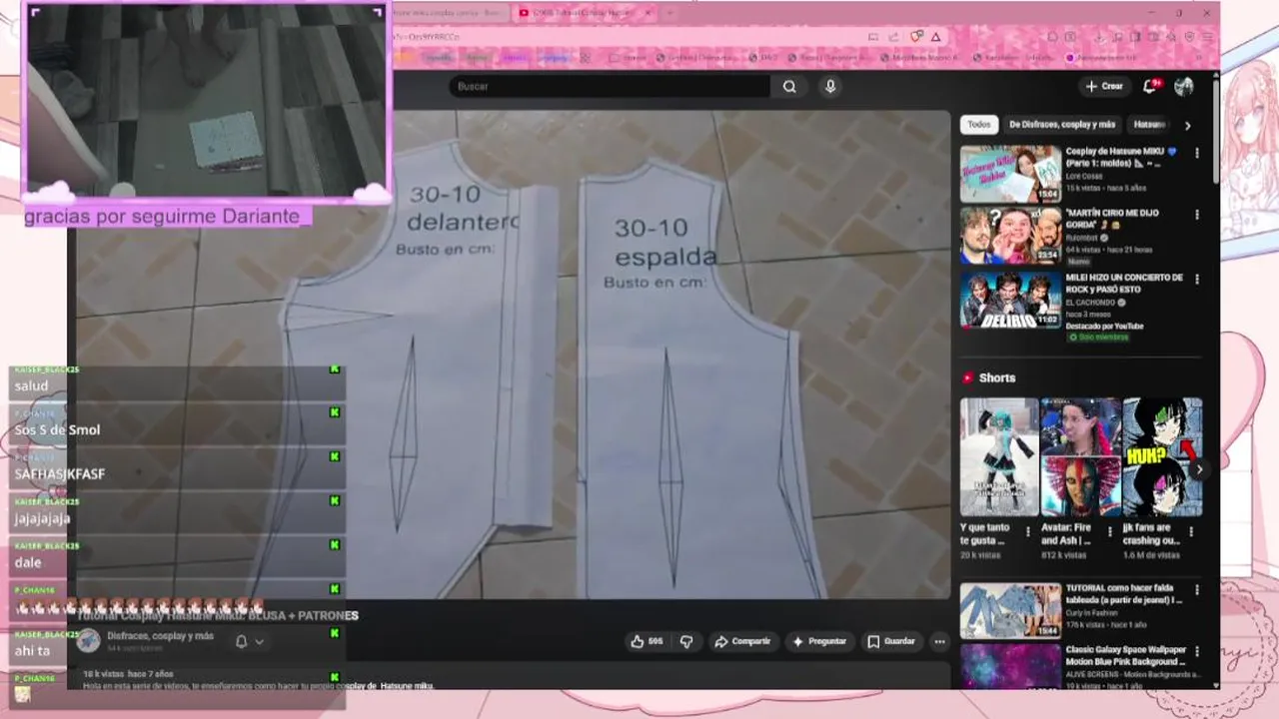The height and width of the screenshot is (719, 1279).
Task: Close the YouTube browser tab
Action: (647, 13)
